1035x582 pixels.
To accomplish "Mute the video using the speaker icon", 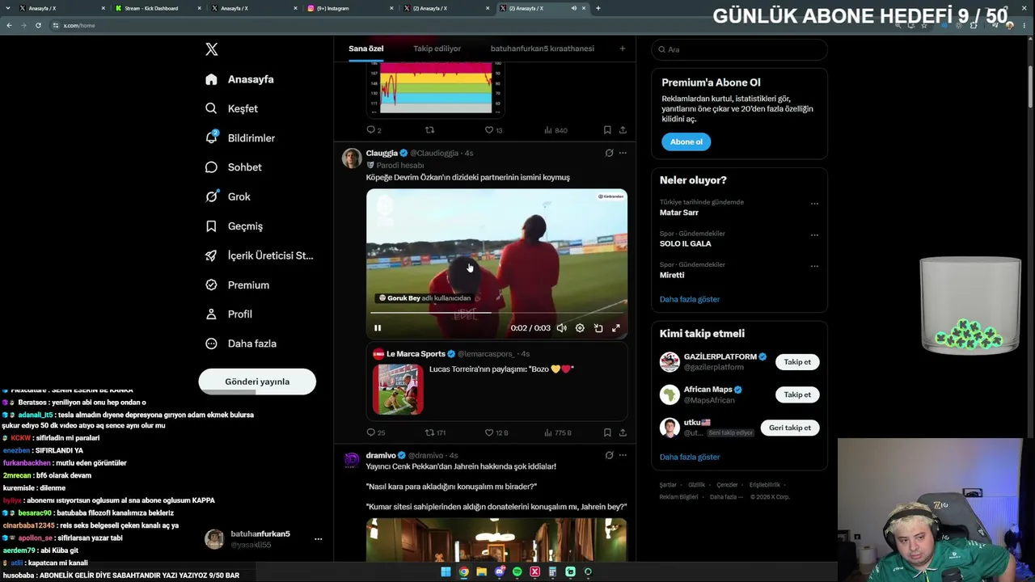I will click(562, 328).
